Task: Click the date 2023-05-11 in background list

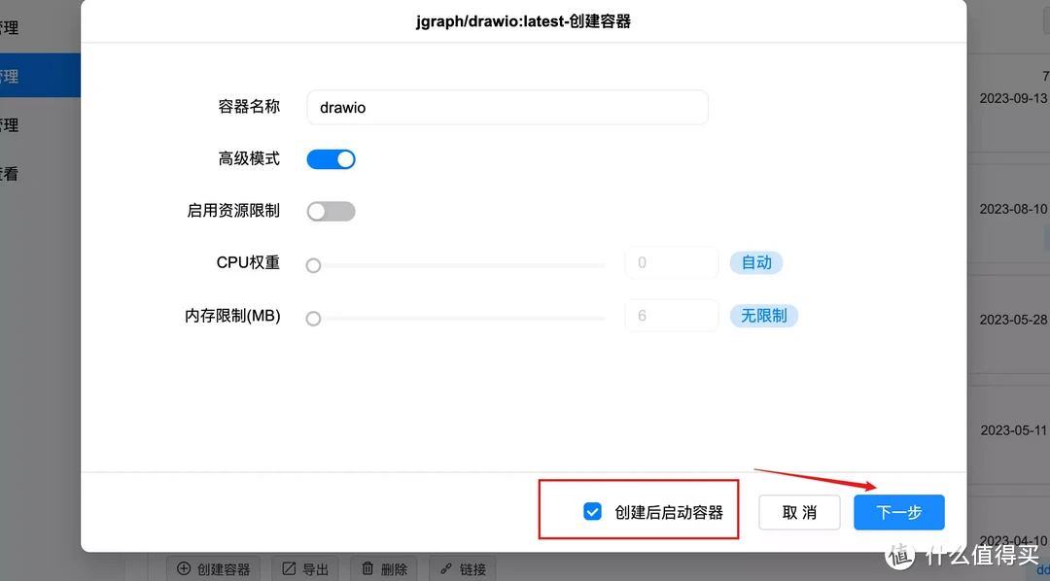Action: (1014, 429)
